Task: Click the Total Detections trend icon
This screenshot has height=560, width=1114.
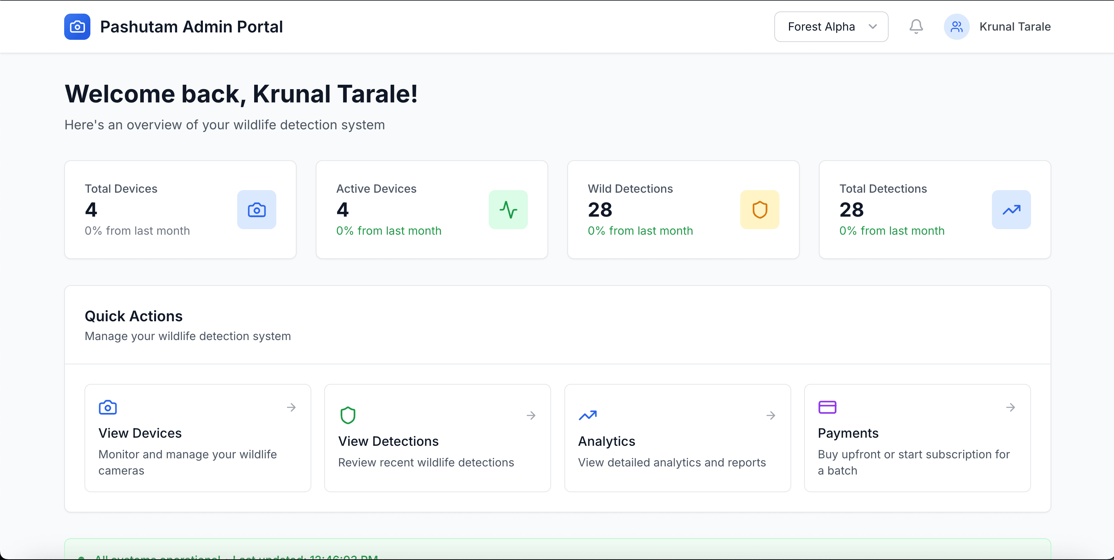Action: point(1011,210)
